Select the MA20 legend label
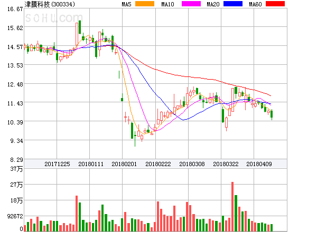Viewport: 317px width, 232px height. pyautogui.click(x=213, y=4)
